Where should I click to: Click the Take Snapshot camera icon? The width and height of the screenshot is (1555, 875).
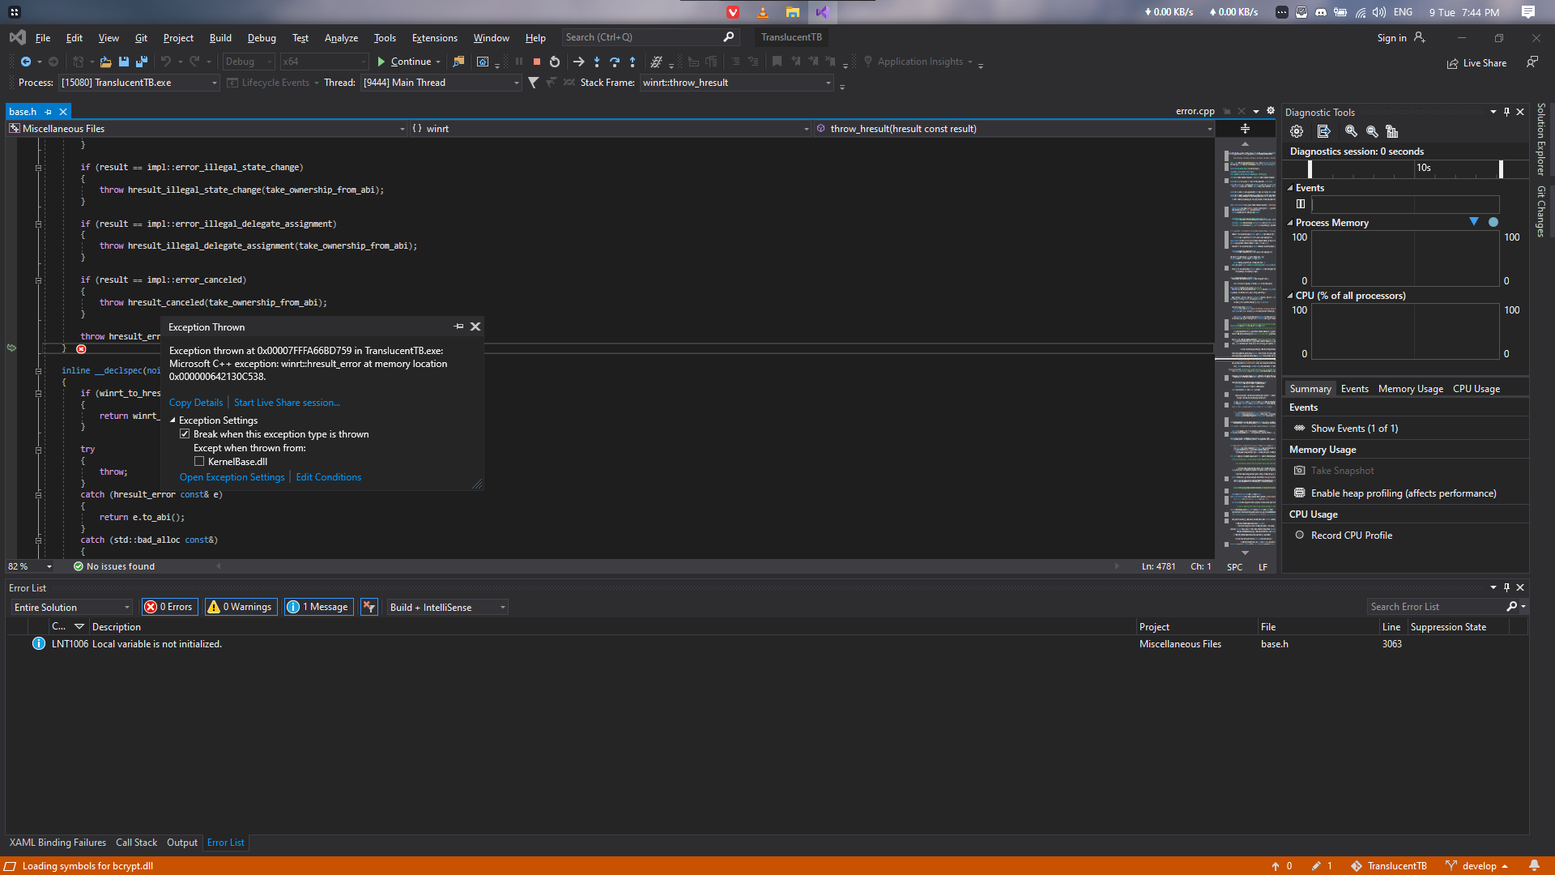click(1300, 471)
